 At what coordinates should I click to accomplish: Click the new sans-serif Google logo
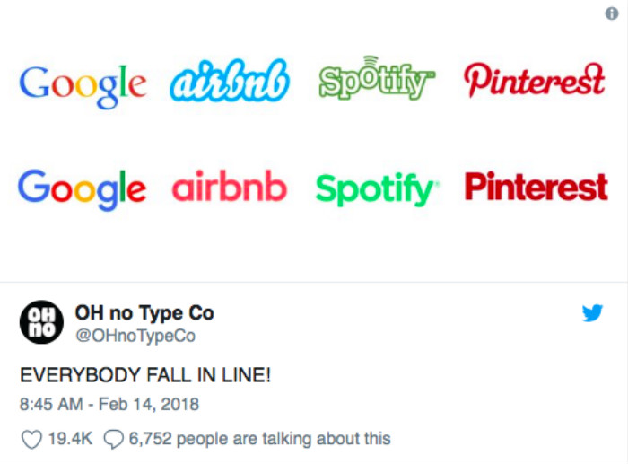(x=82, y=188)
